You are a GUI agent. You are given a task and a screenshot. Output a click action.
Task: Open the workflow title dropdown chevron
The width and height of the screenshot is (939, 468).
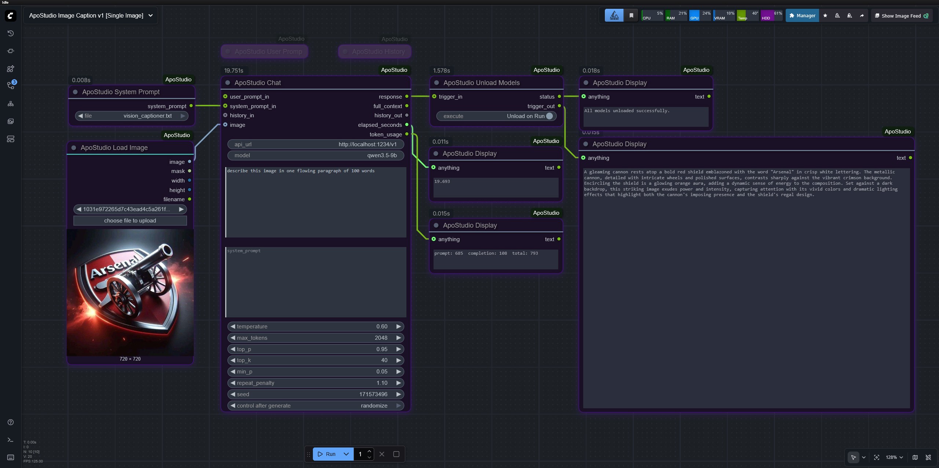(150, 15)
